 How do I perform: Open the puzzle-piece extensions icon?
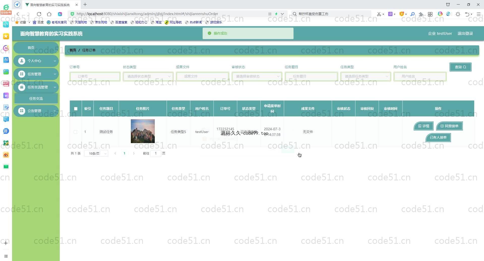pyautogui.click(x=421, y=14)
